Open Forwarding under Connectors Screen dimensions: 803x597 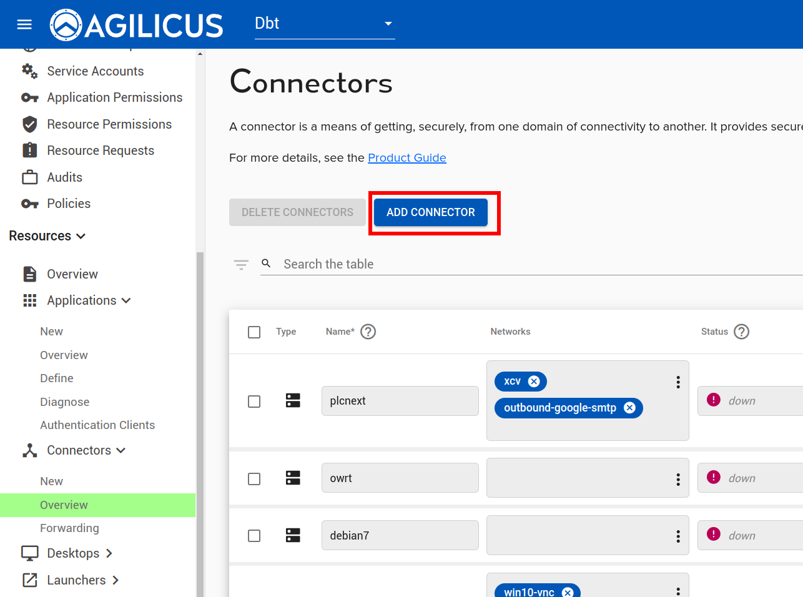click(69, 528)
